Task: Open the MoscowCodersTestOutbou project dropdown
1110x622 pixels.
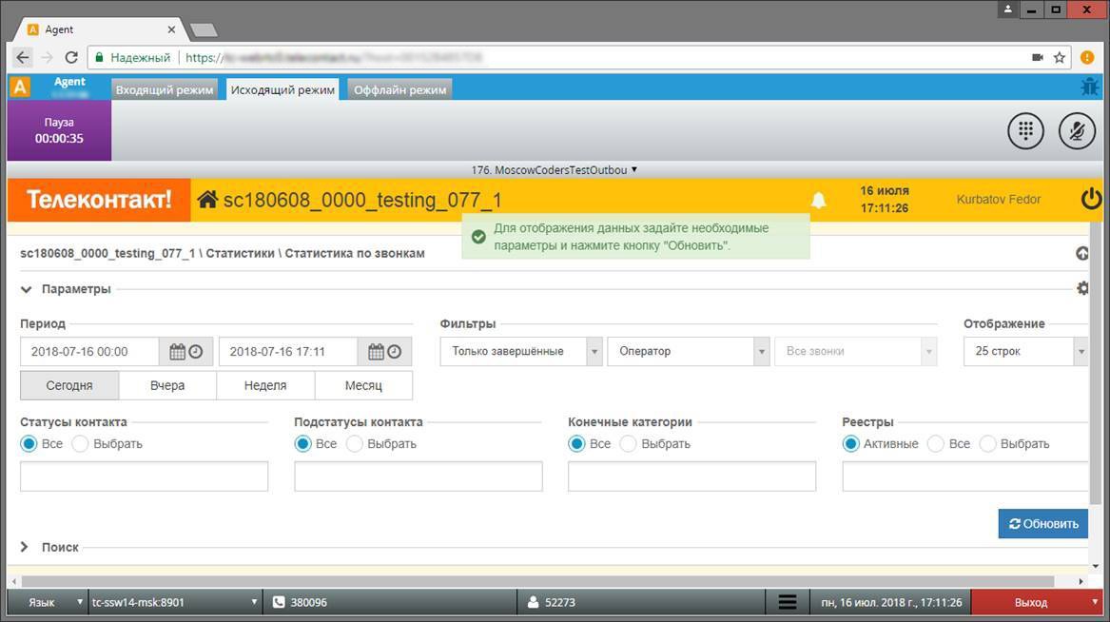Action: pos(555,170)
